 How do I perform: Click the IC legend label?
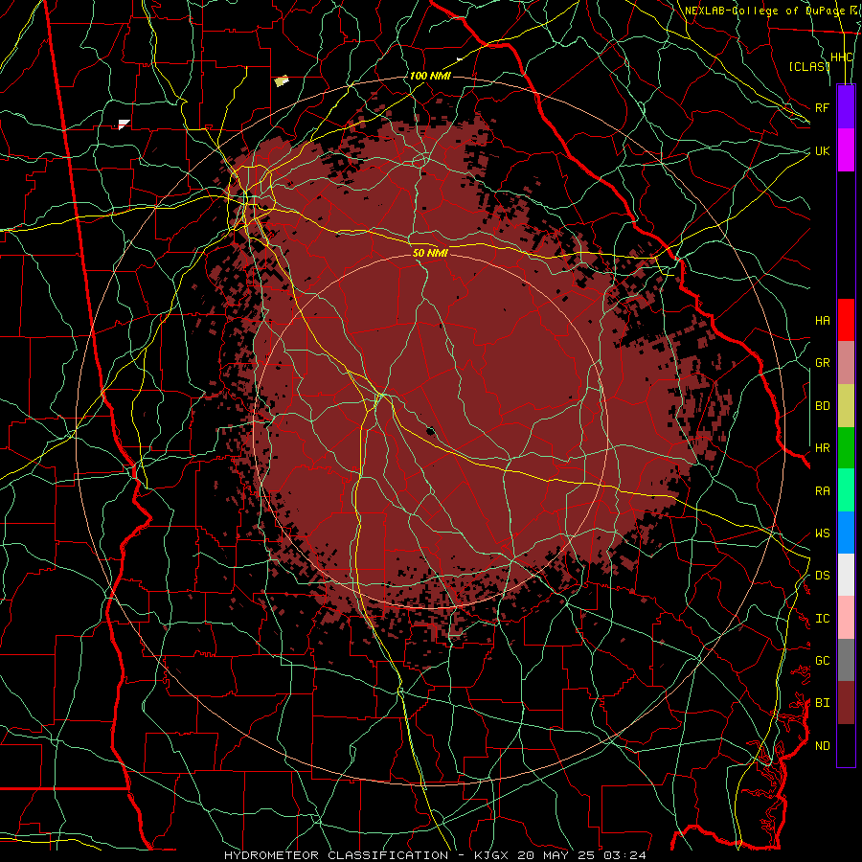(822, 619)
